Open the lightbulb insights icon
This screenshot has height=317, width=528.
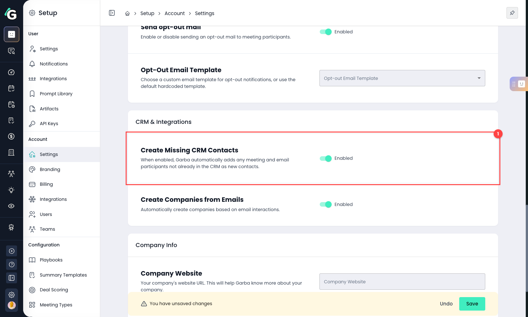pos(12,190)
